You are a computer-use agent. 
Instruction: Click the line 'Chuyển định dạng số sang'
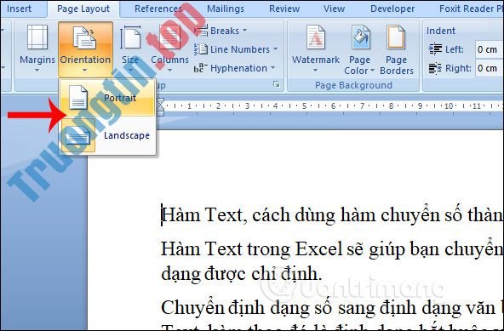pyautogui.click(x=332, y=307)
